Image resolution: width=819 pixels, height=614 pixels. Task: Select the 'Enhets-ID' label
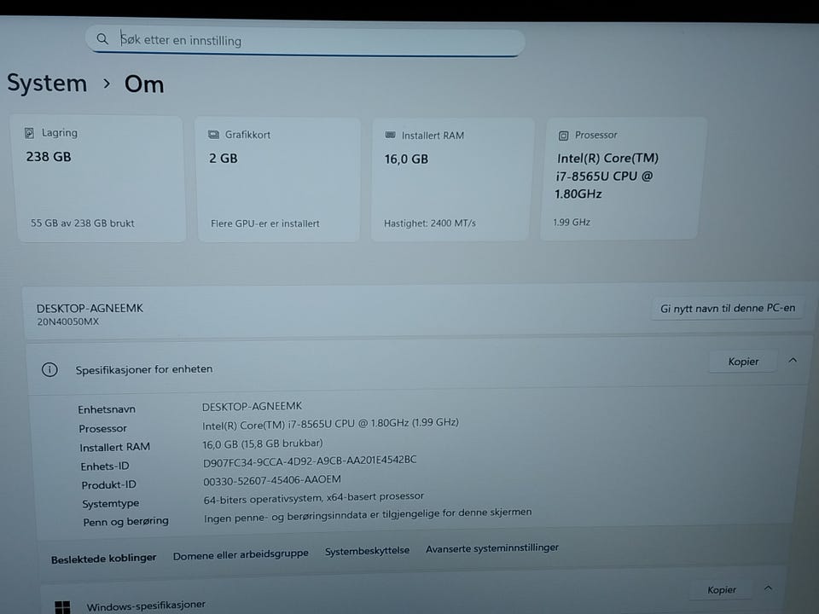(x=104, y=466)
